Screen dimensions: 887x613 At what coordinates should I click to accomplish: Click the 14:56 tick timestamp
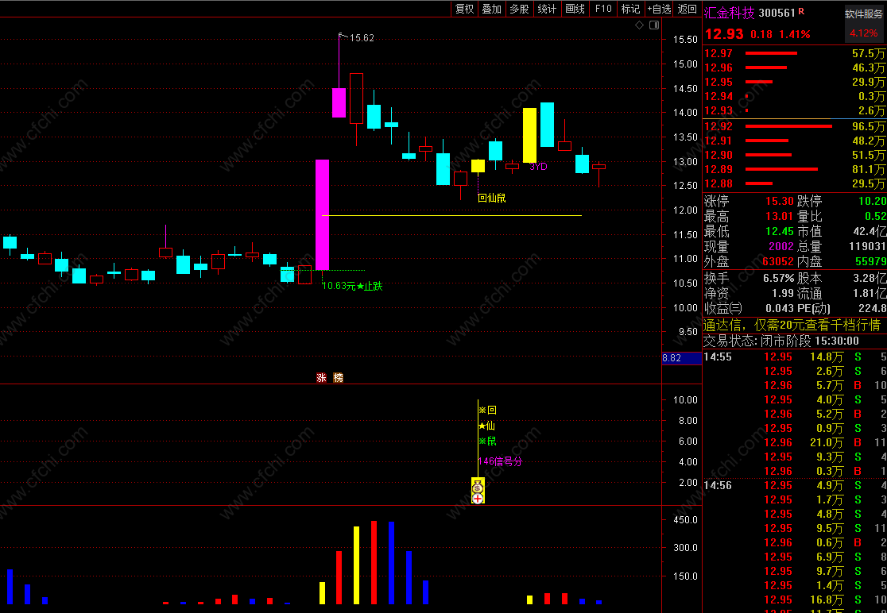coord(718,485)
